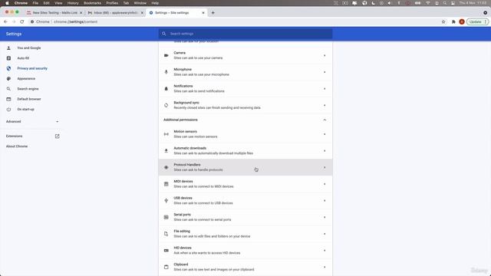
Task: Open Microphone permission via its icon
Action: pyautogui.click(x=166, y=72)
